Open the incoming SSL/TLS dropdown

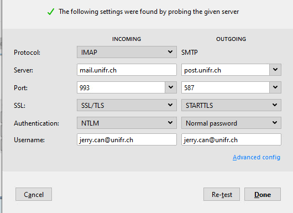click(x=127, y=105)
